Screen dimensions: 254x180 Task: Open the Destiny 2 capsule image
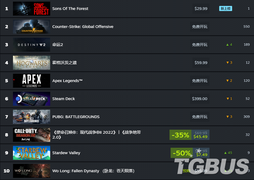32,45
